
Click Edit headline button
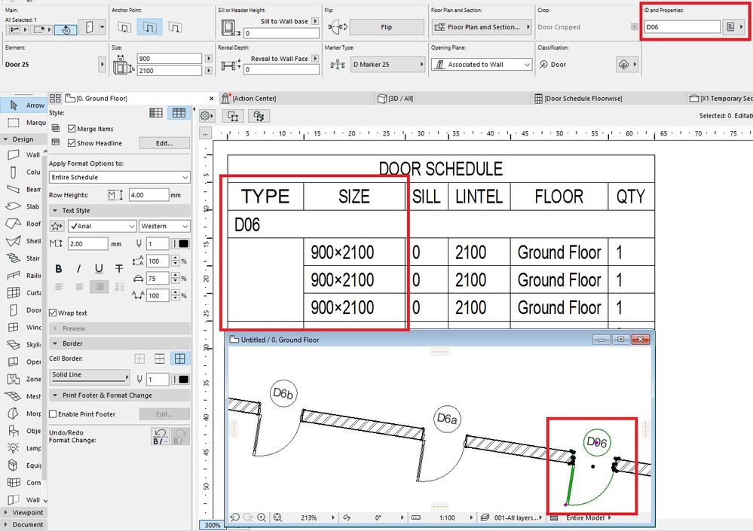click(x=164, y=143)
